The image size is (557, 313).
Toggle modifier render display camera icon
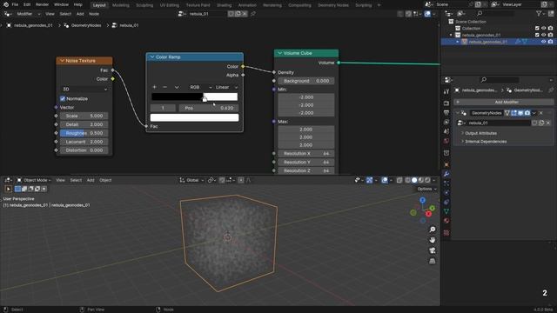coord(527,113)
